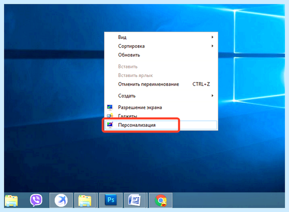Open the Создать submenu item
This screenshot has width=289, height=212.
point(161,96)
